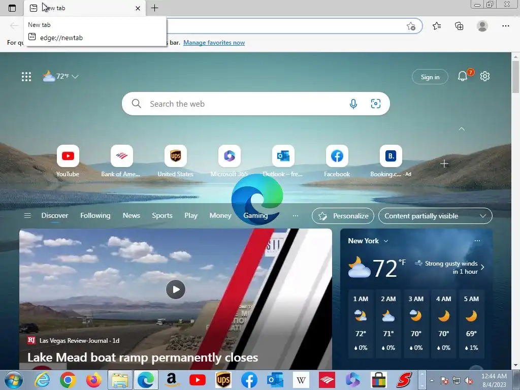Switch to the News tab
Screen dimensions: 520x390
pyautogui.click(x=132, y=215)
